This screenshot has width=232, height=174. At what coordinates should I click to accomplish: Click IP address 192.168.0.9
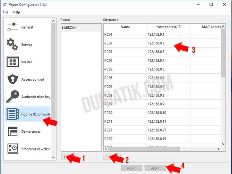coord(156,104)
